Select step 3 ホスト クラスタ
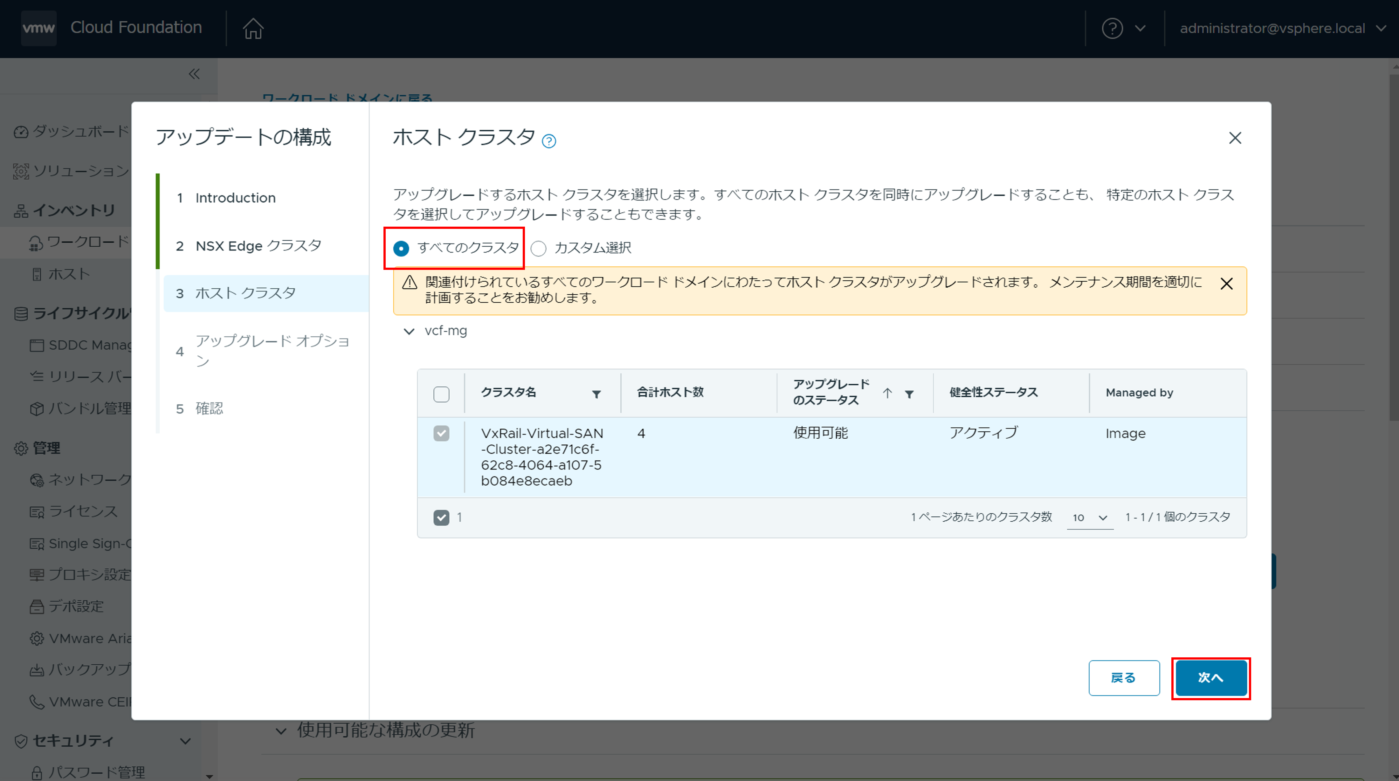Viewport: 1399px width, 781px height. point(266,293)
